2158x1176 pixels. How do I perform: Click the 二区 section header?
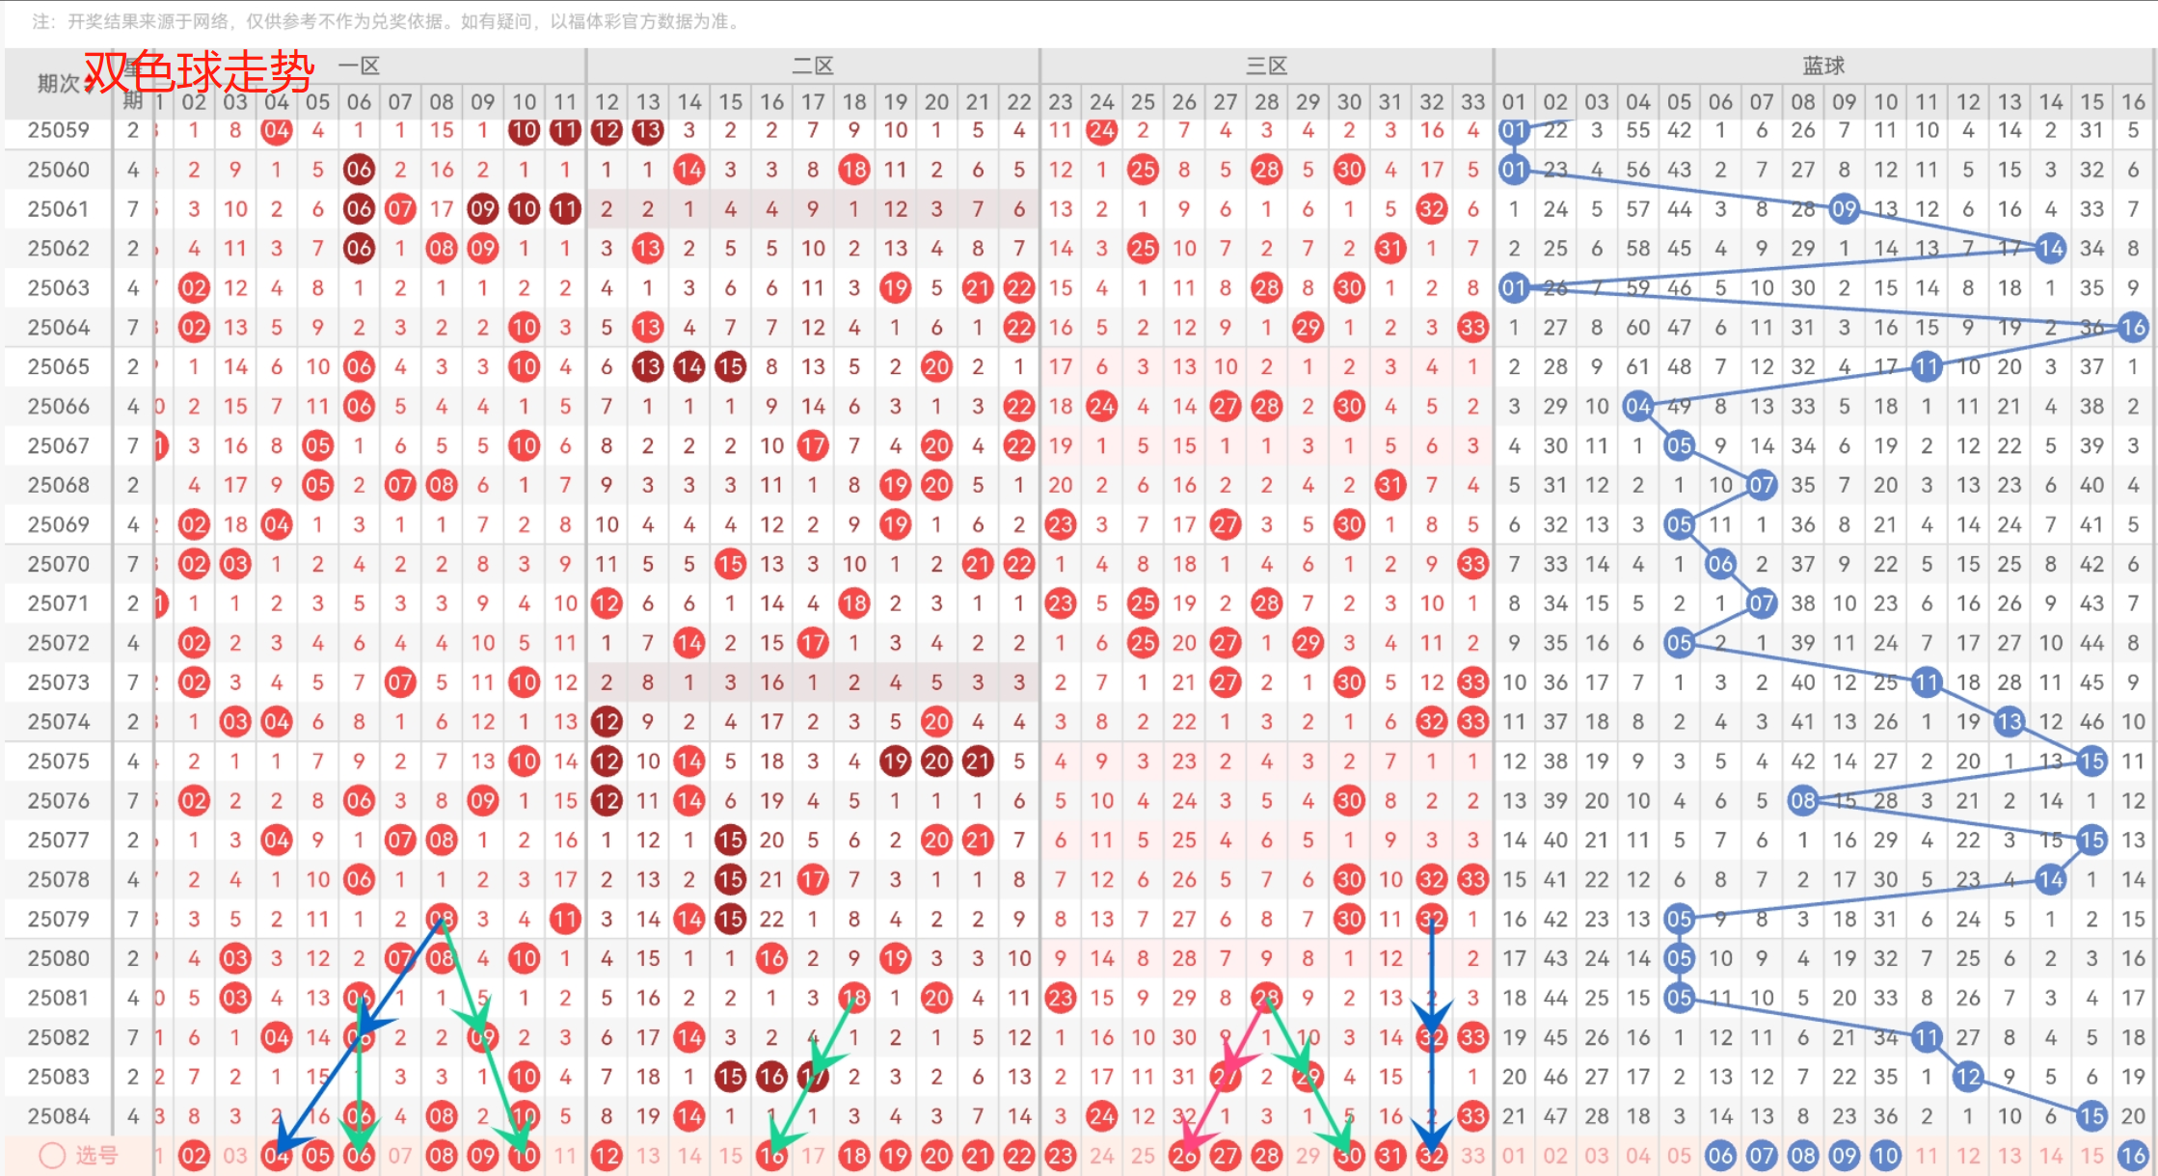(x=812, y=66)
